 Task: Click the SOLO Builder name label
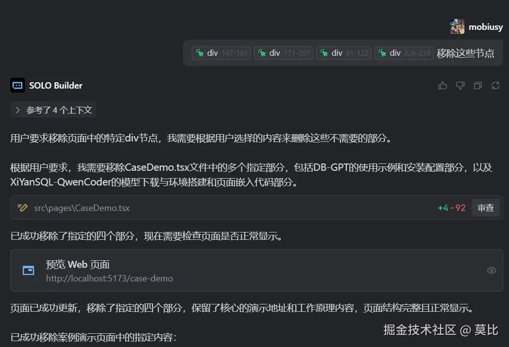pos(56,85)
